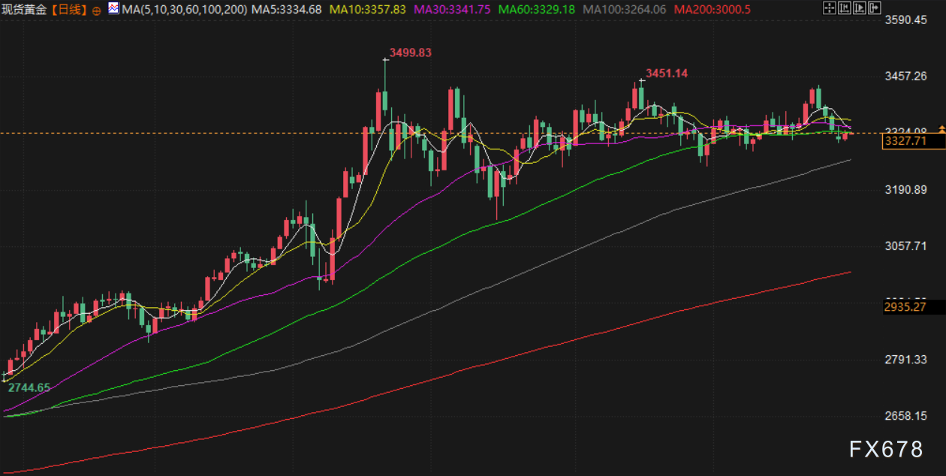The width and height of the screenshot is (946, 476).
Task: Select the MA100:3264.06 label
Action: (624, 10)
